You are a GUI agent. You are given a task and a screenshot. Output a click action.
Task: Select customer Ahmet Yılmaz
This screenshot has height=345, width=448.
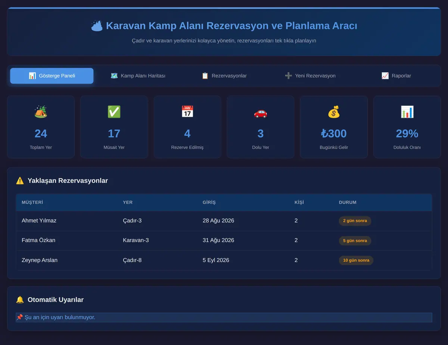(39, 221)
